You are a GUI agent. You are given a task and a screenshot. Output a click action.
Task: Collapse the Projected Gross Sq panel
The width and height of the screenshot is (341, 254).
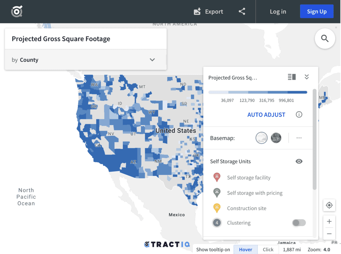306,77
